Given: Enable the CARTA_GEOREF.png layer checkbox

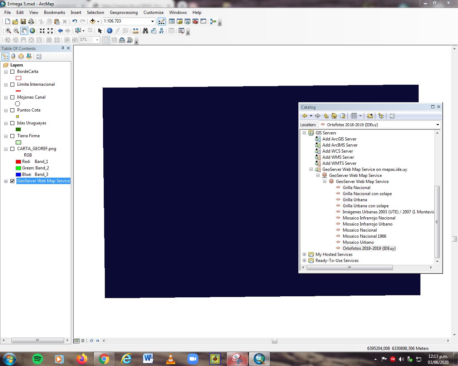Looking at the screenshot, I should pyautogui.click(x=13, y=149).
